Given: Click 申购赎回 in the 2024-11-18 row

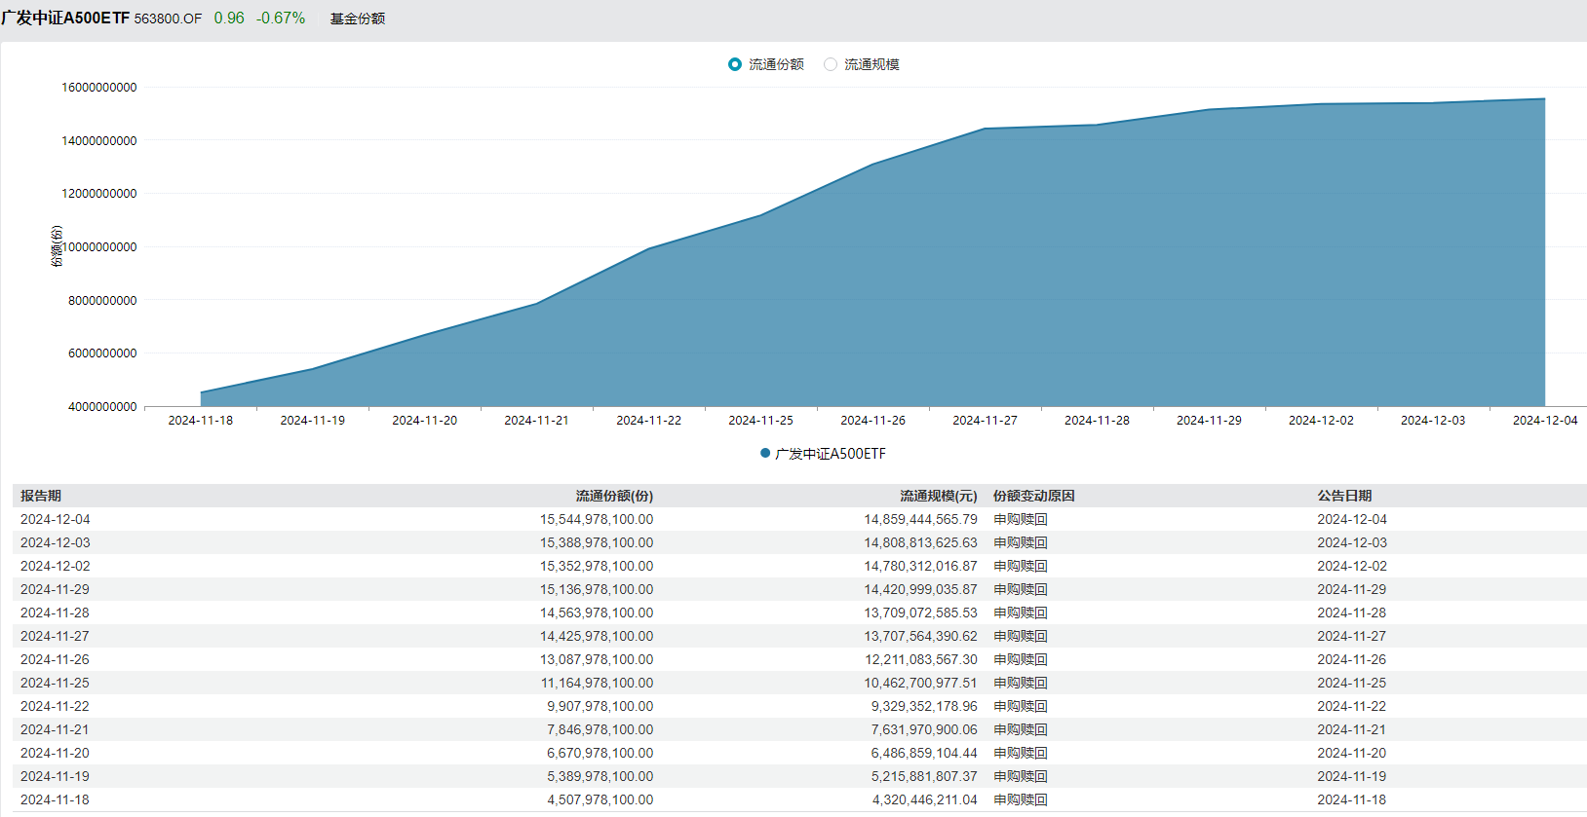Looking at the screenshot, I should tap(1021, 799).
